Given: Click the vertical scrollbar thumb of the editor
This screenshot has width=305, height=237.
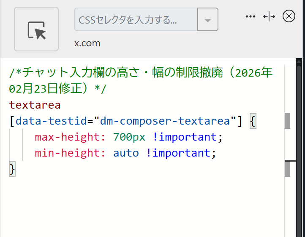Looking at the screenshot, I should pyautogui.click(x=287, y=121).
